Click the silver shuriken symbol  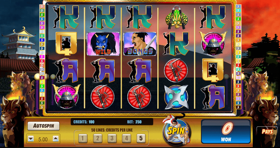pos(176,97)
